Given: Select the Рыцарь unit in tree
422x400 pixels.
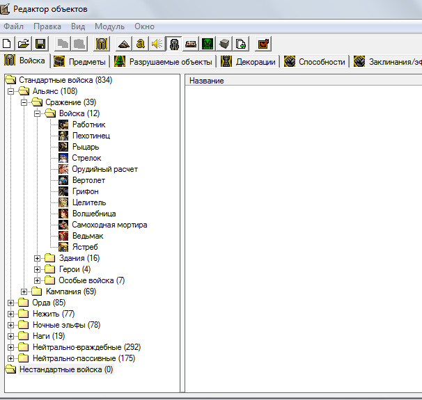Looking at the screenshot, I should coord(86,147).
